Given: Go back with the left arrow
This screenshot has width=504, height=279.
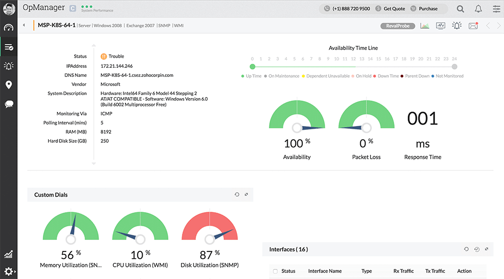Looking at the screenshot, I should 24,25.
